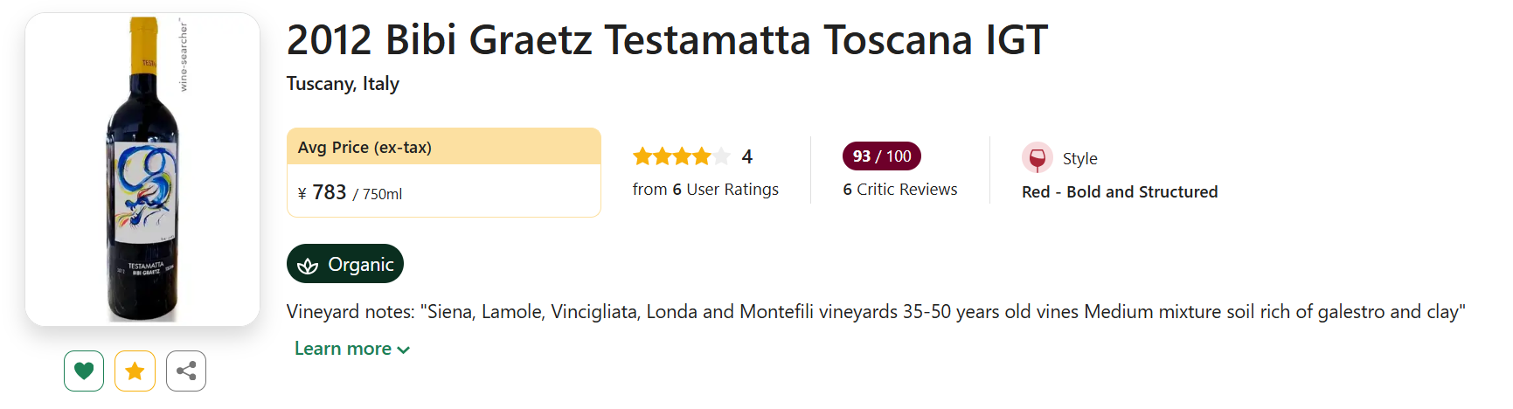Expand details with the Learn more chevron

pos(404,350)
